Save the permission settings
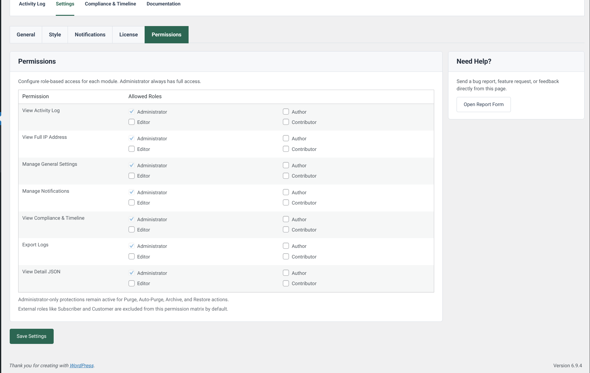This screenshot has width=590, height=373. (x=31, y=336)
